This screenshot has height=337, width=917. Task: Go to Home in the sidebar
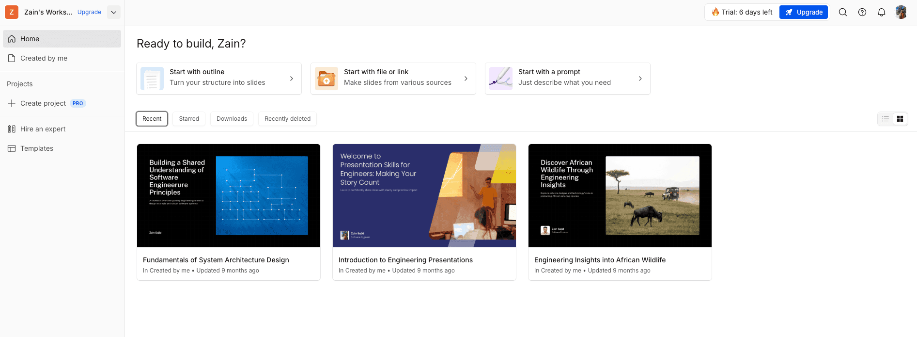pyautogui.click(x=62, y=39)
